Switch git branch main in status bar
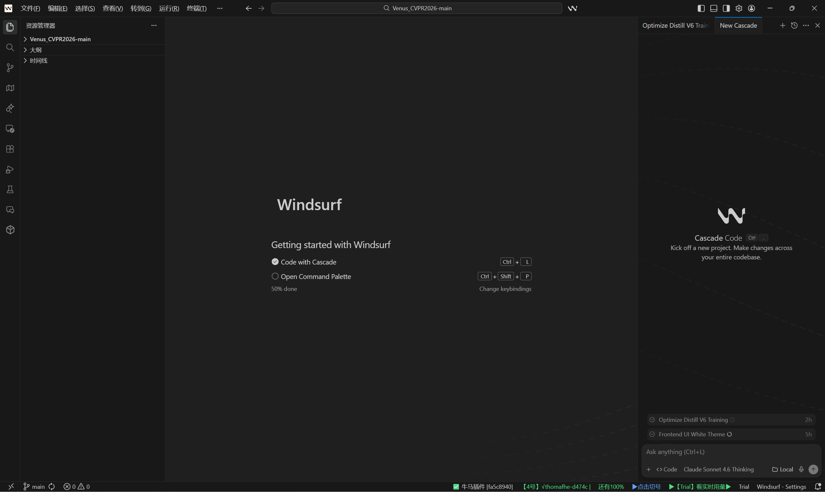 click(34, 487)
